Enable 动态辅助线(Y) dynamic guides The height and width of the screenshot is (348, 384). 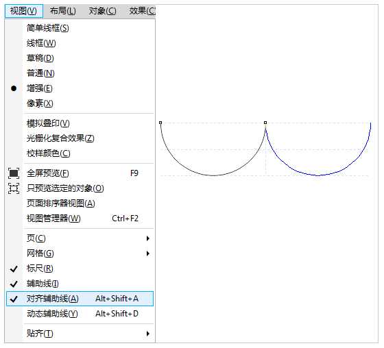coord(80,314)
